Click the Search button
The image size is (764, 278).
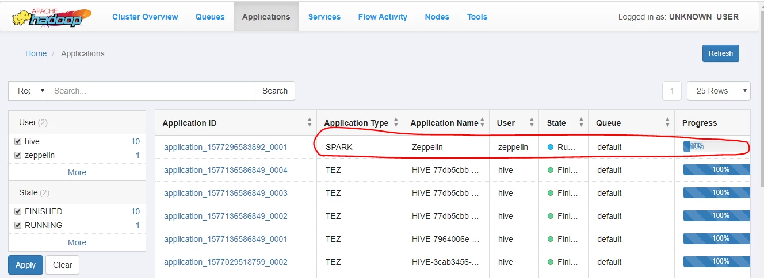point(275,91)
